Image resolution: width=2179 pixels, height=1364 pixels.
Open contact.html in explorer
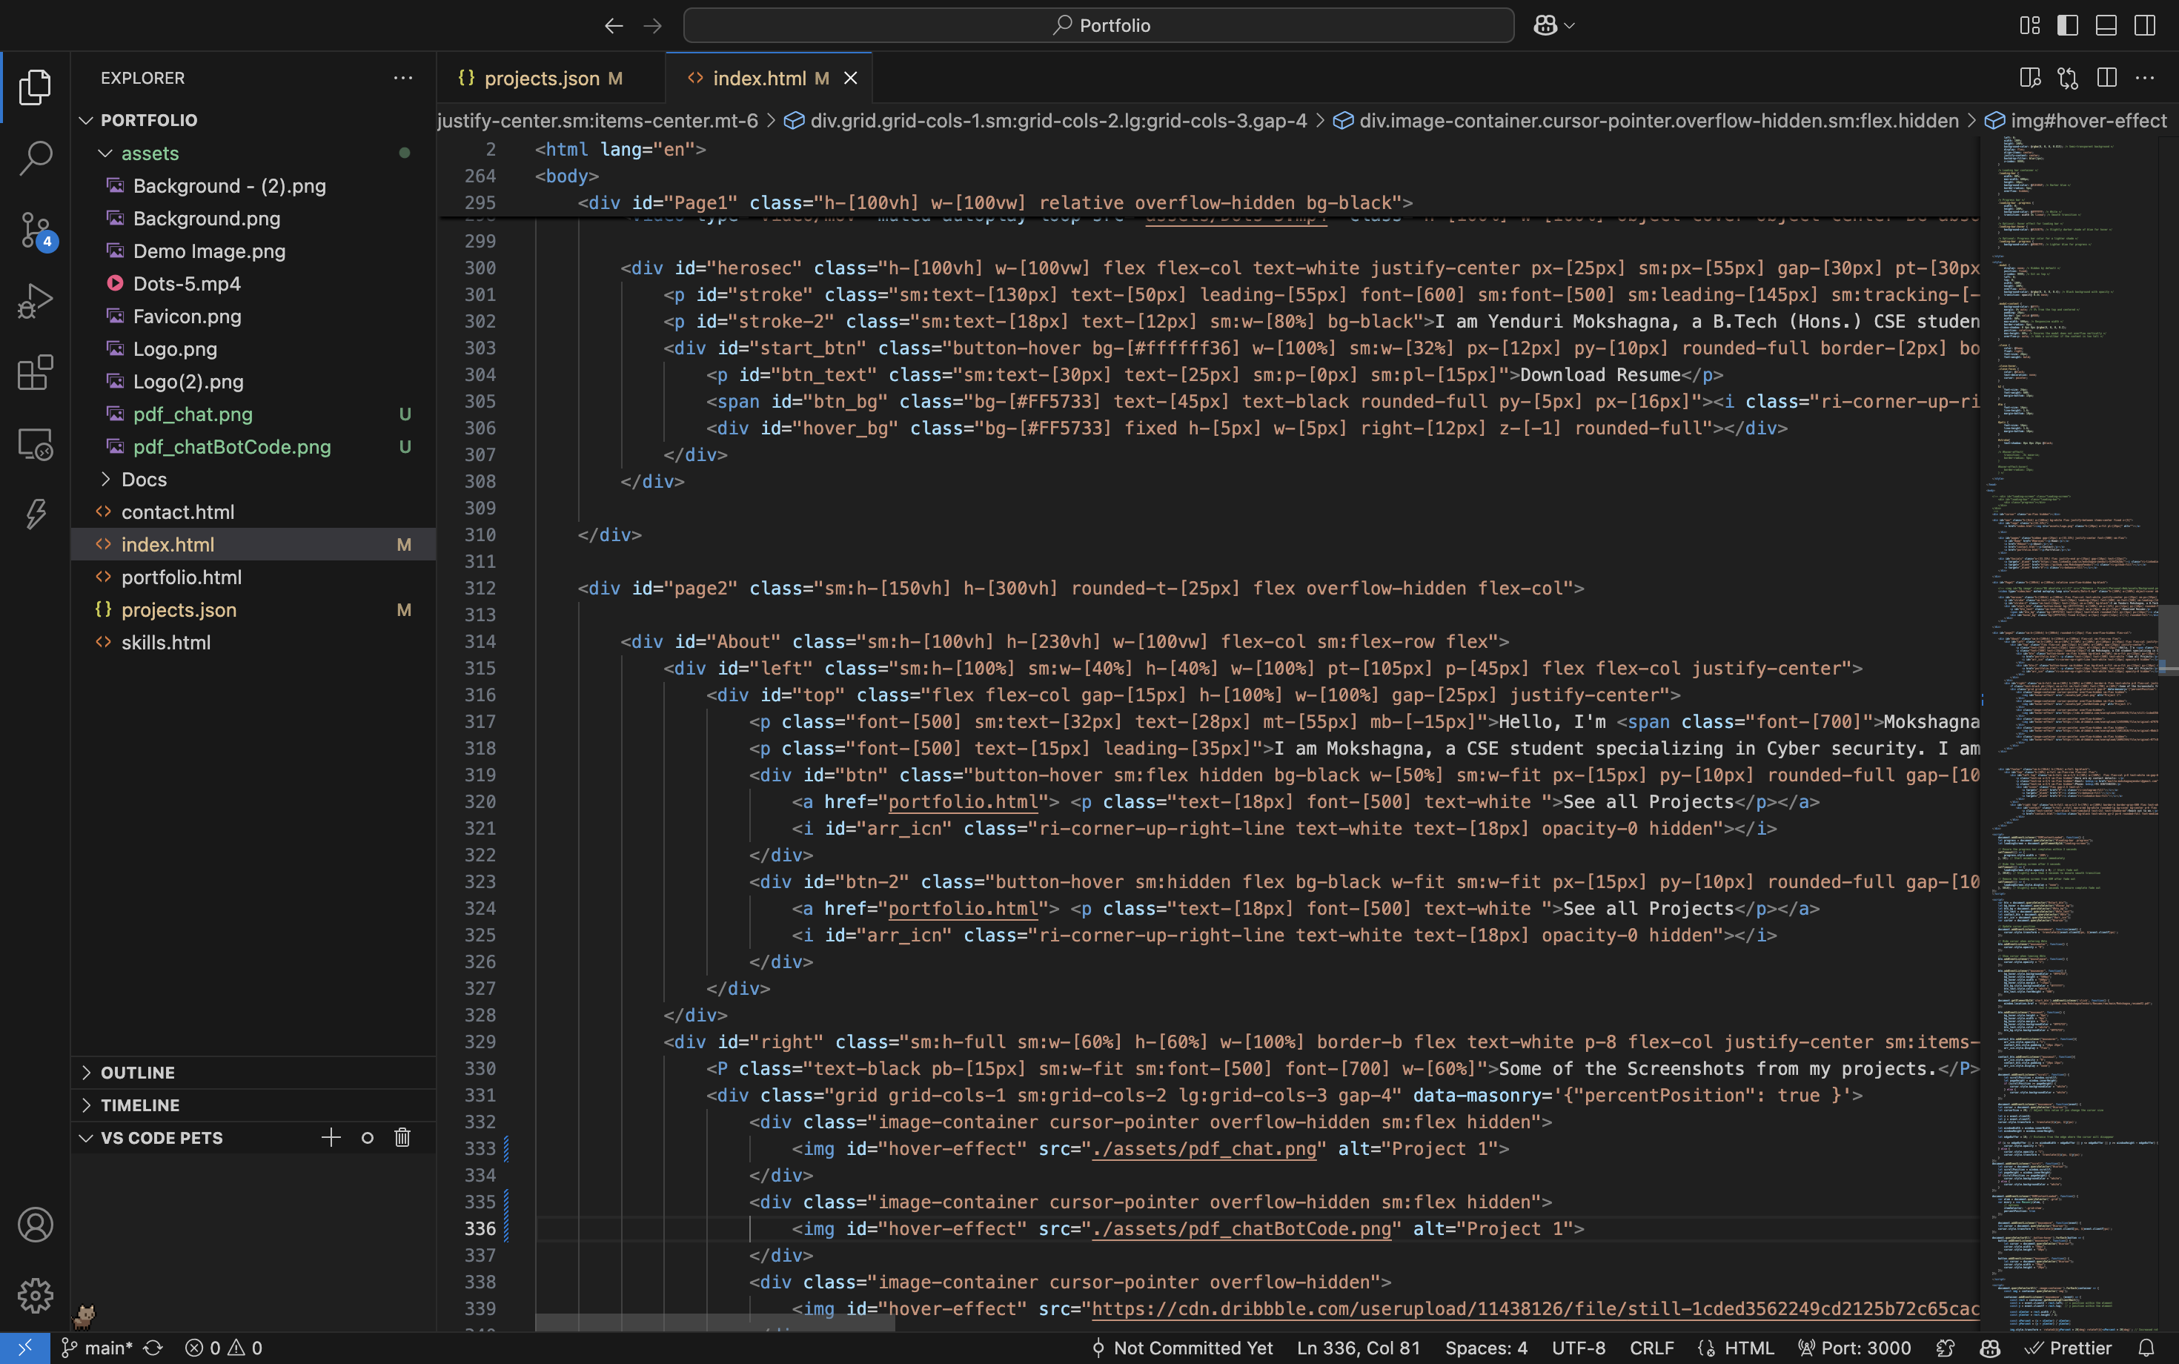click(253, 512)
